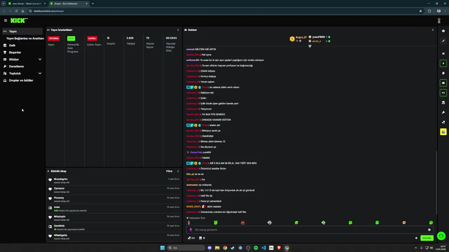Open Discord from the taskbar
The width and height of the screenshot is (449, 252).
pos(209,248)
